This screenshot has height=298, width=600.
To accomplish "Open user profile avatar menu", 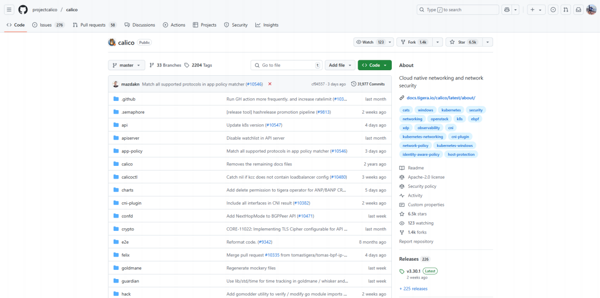I will pos(591,10).
